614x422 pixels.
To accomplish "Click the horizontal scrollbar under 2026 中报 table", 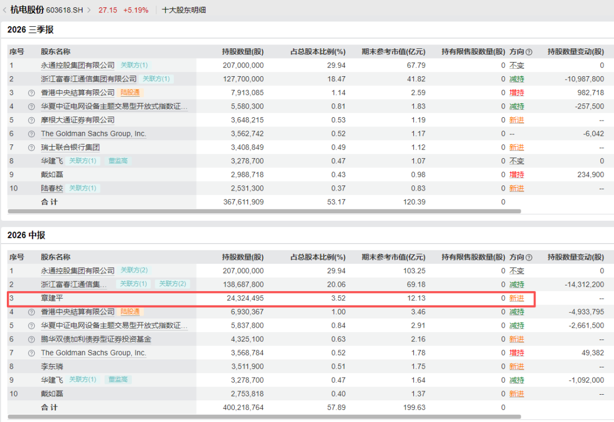I will [x=264, y=416].
